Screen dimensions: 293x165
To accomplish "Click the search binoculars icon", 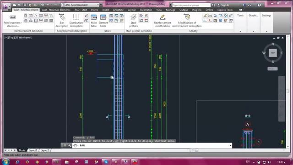I will coord(213,5).
